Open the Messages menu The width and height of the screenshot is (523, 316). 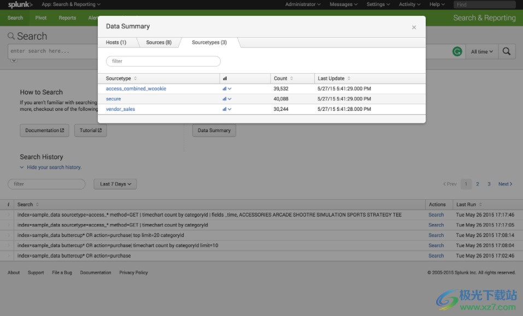(344, 4)
